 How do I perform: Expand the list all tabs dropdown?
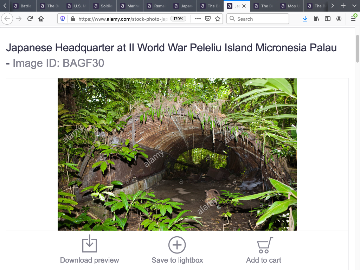coord(354,6)
